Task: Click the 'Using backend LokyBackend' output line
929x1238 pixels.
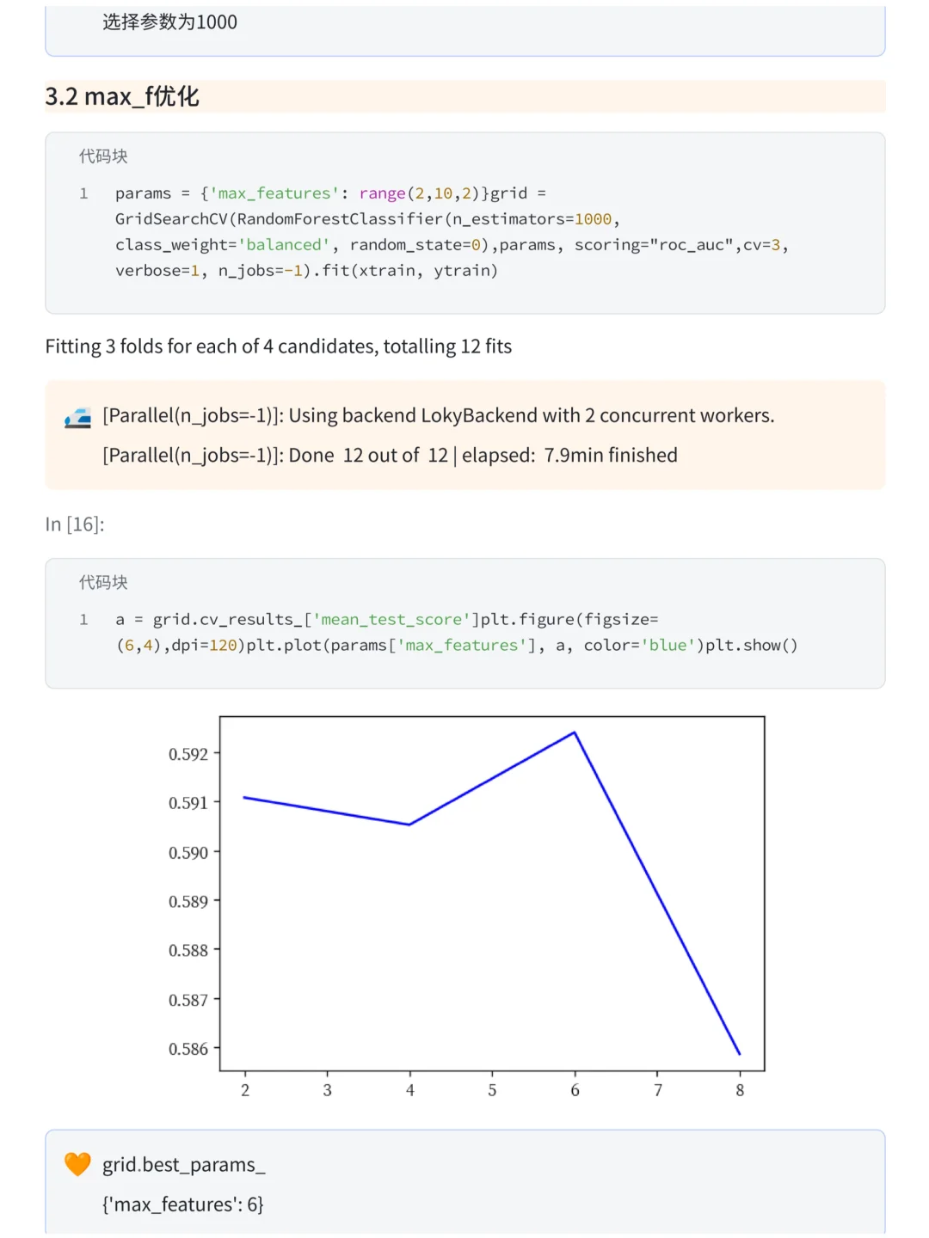Action: [439, 416]
